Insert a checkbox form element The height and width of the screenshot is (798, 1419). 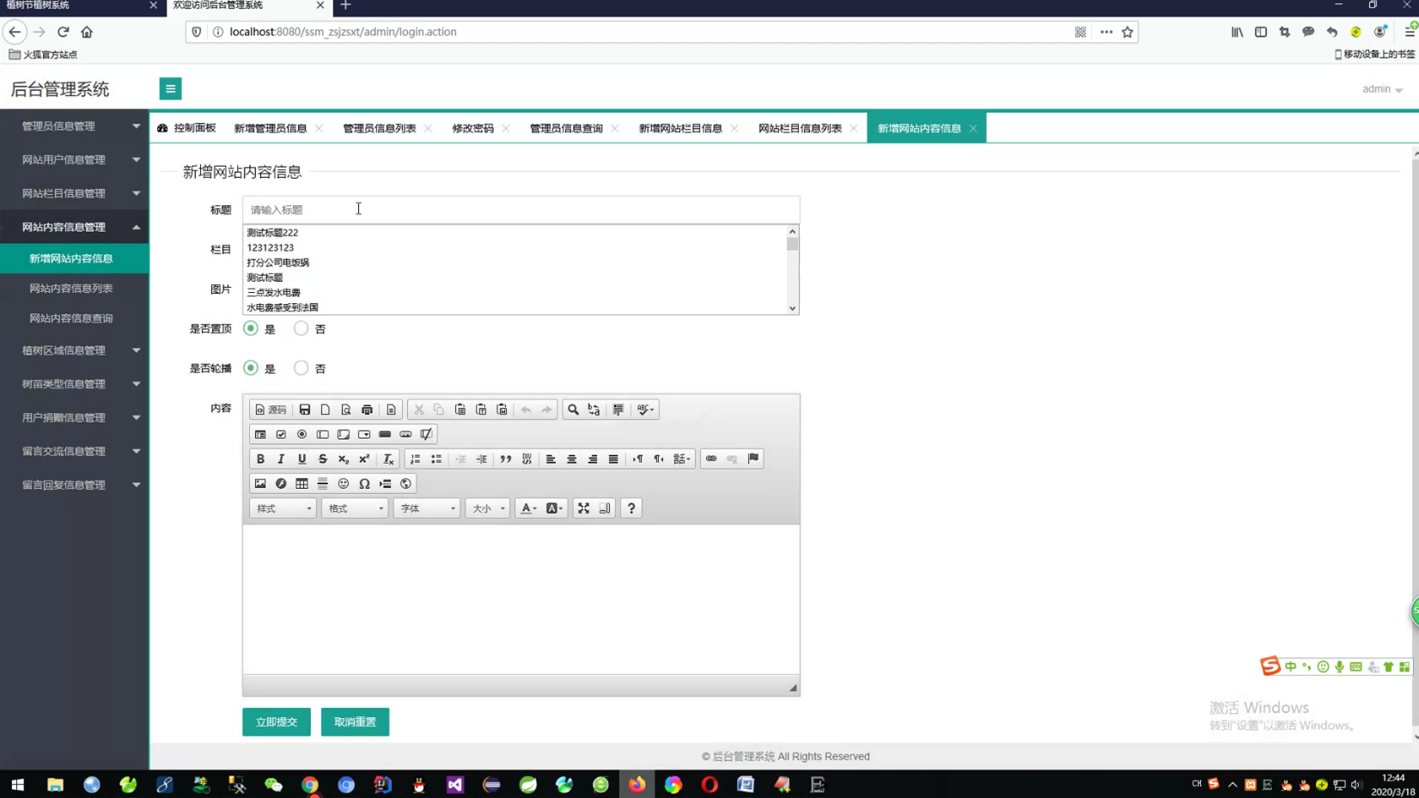tap(281, 435)
